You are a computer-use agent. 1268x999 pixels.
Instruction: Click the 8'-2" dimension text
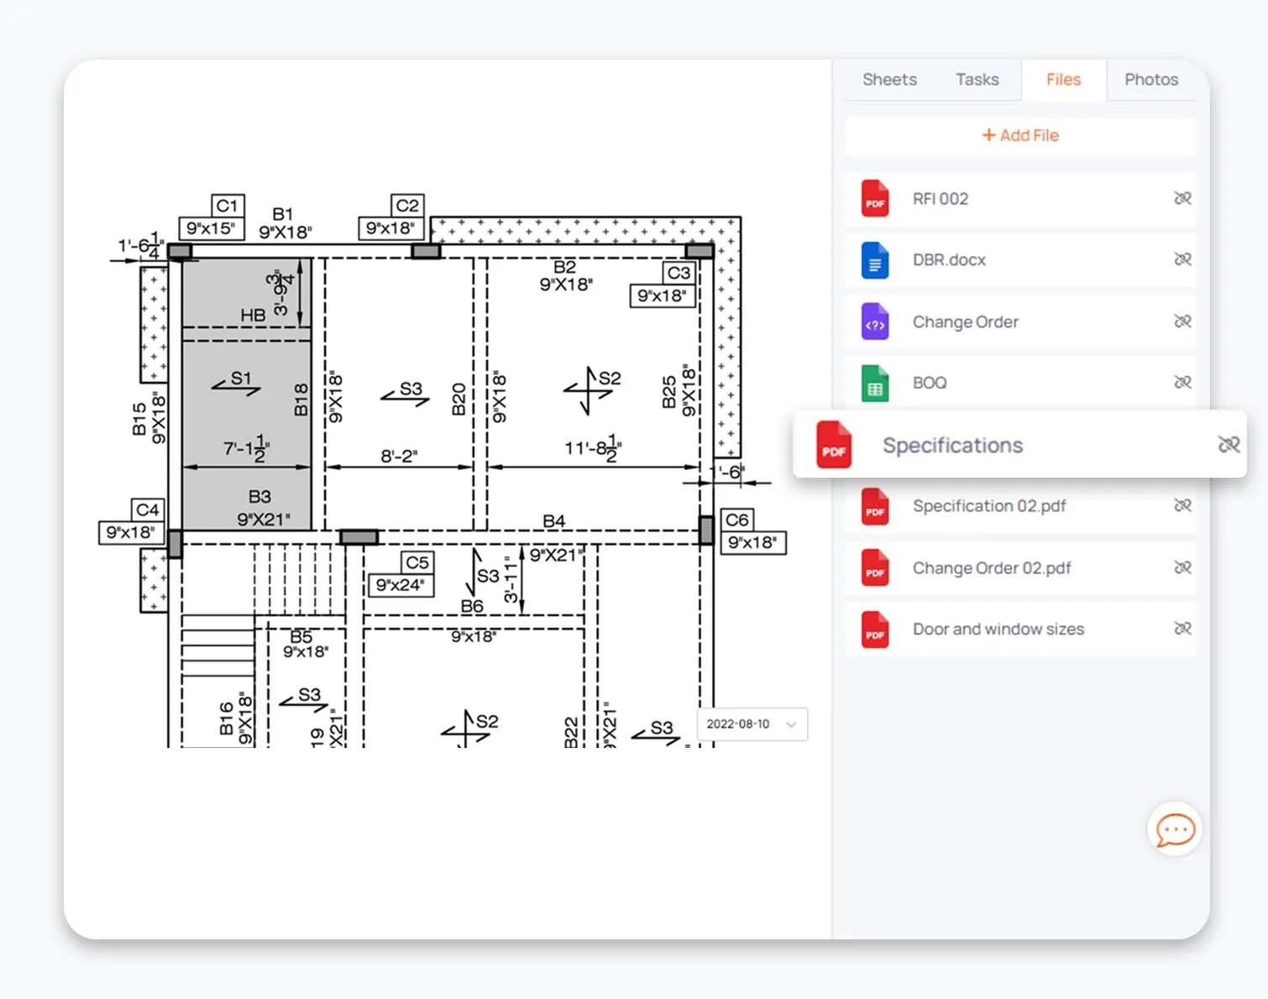click(399, 457)
